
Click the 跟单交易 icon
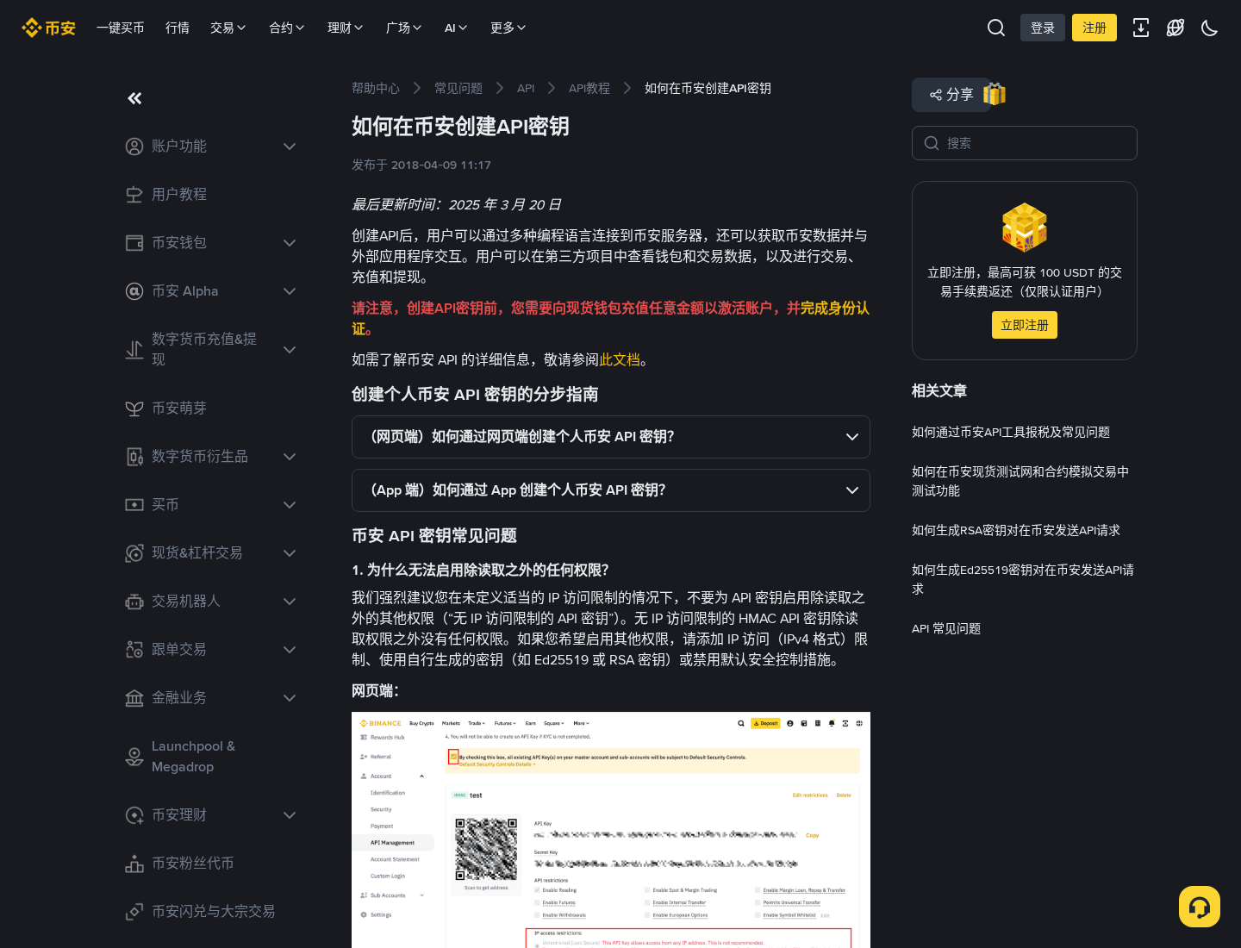pos(134,650)
